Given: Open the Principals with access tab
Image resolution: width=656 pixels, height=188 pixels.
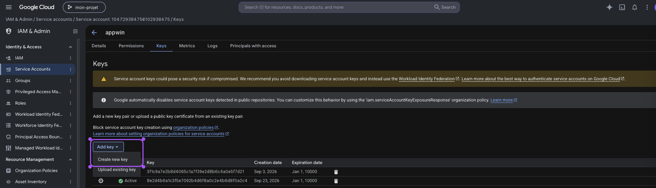Looking at the screenshot, I should pos(253,46).
